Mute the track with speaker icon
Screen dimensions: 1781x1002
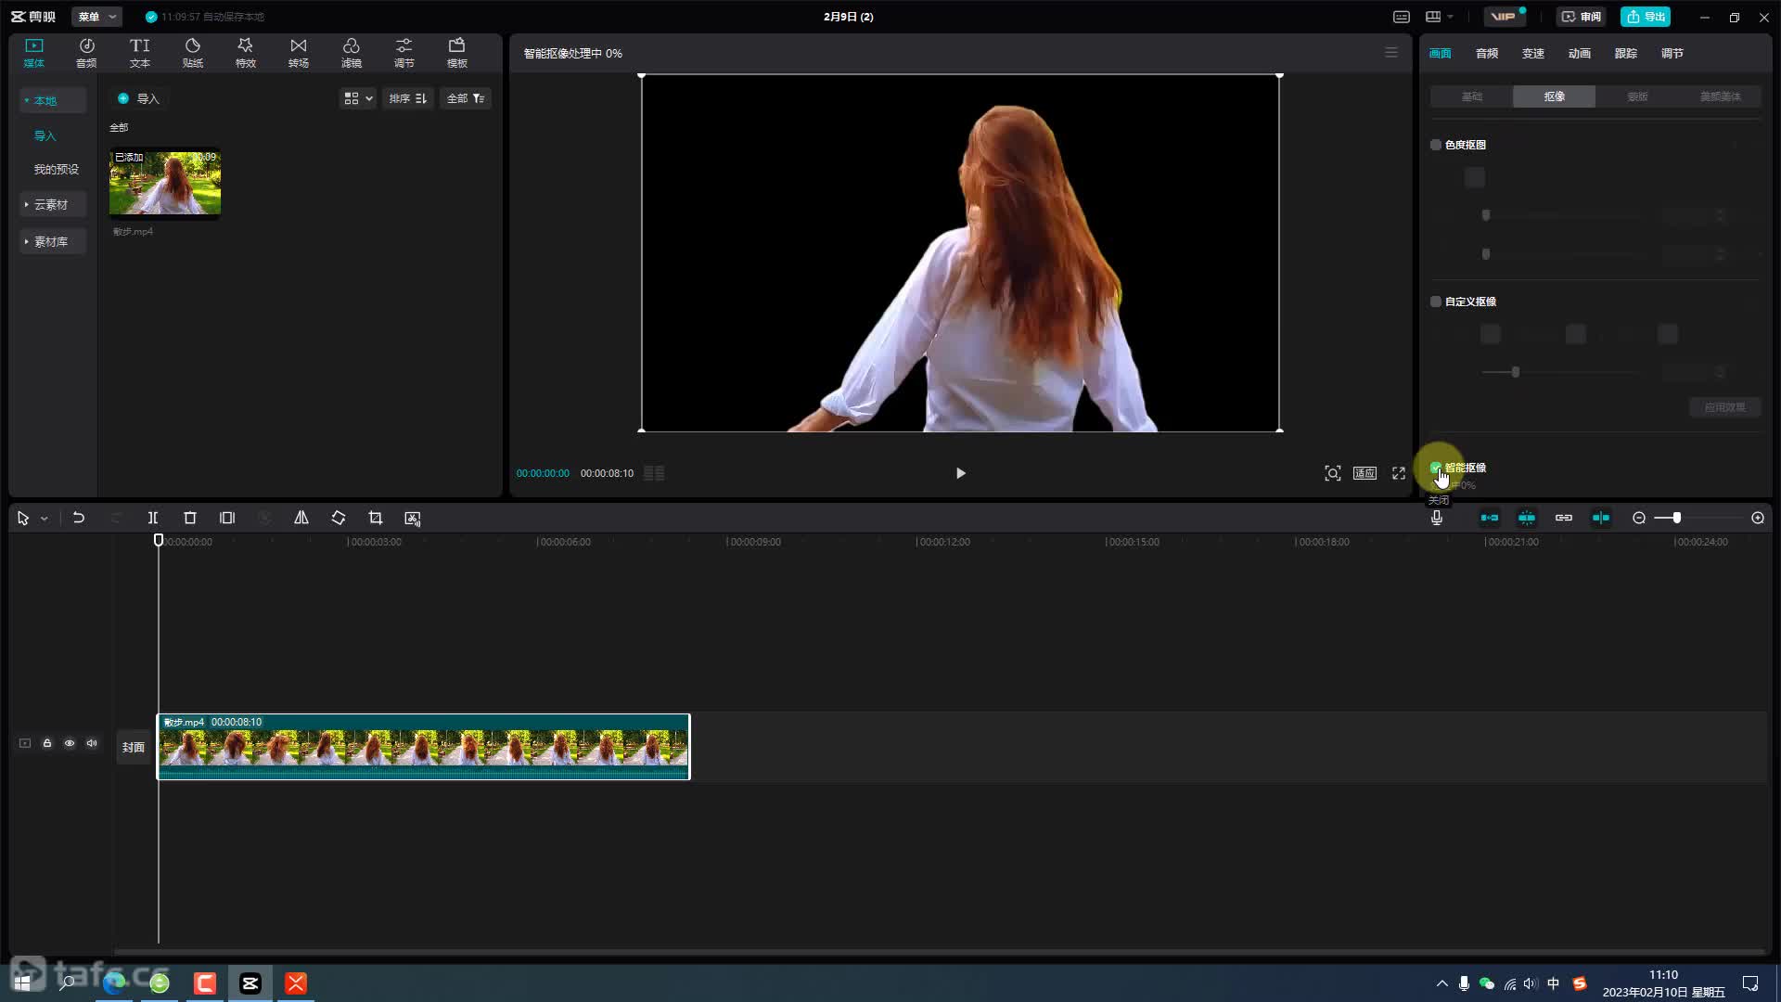click(x=92, y=743)
